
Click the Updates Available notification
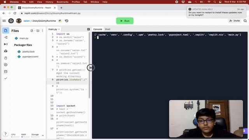click(216, 12)
